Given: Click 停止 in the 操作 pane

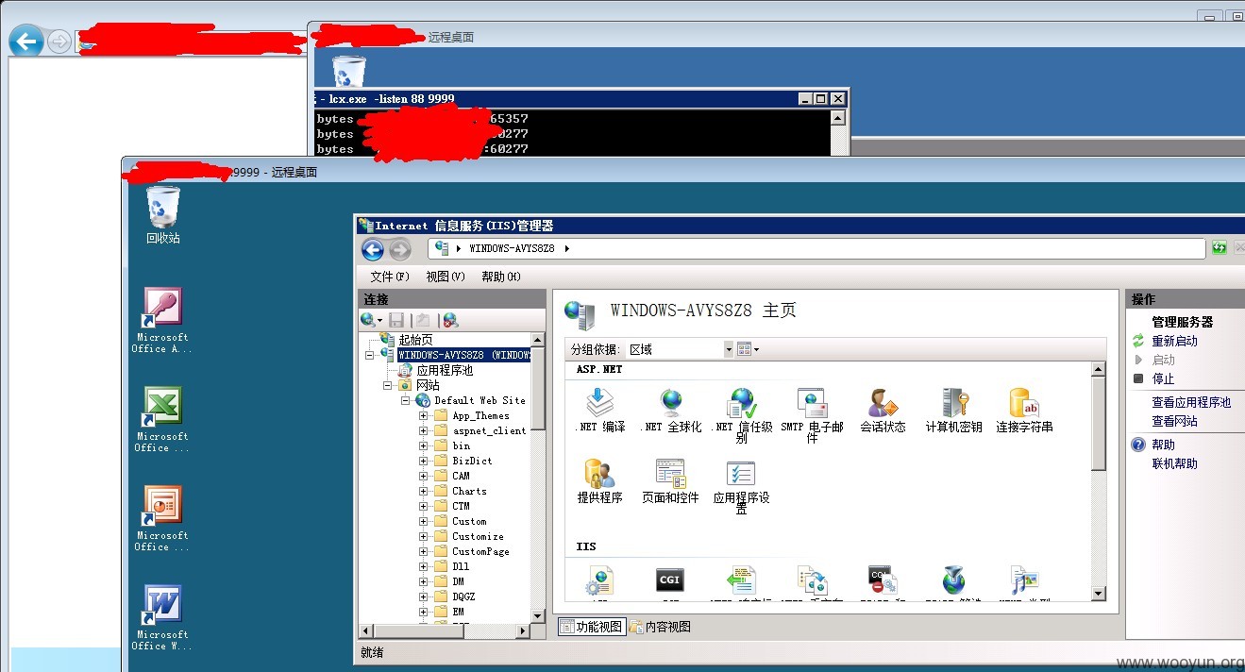Looking at the screenshot, I should [x=1163, y=378].
